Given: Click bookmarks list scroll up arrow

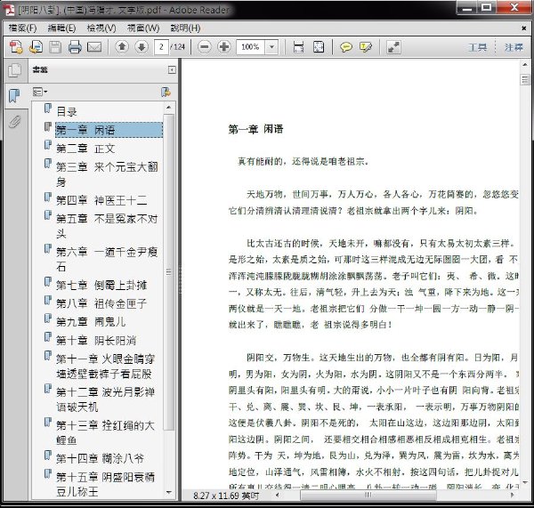Looking at the screenshot, I should 168,108.
